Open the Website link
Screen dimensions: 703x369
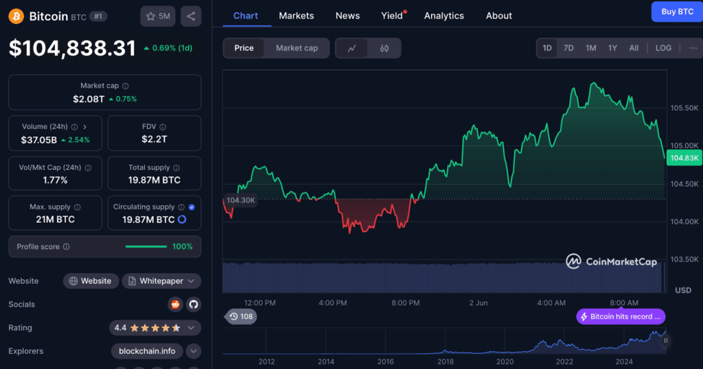coord(91,281)
